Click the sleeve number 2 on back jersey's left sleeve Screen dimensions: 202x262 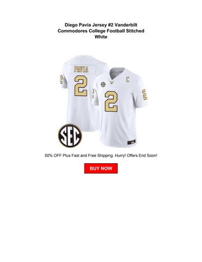coord(61,79)
